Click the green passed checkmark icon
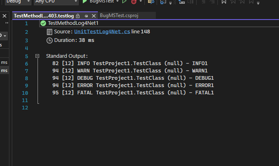The height and width of the screenshot is (166, 279). point(43,23)
